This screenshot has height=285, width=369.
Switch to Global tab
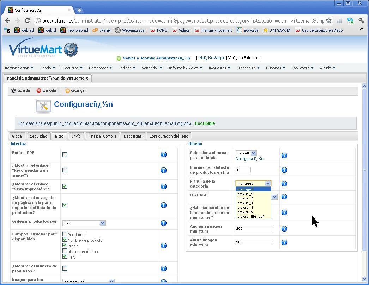tap(17, 136)
